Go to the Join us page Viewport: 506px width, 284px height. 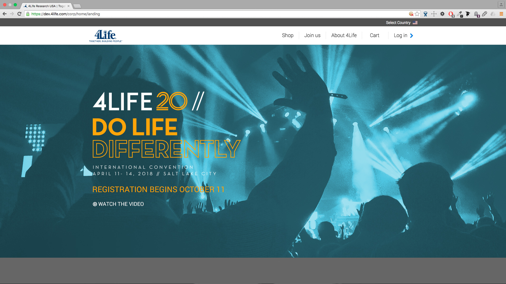pos(312,35)
